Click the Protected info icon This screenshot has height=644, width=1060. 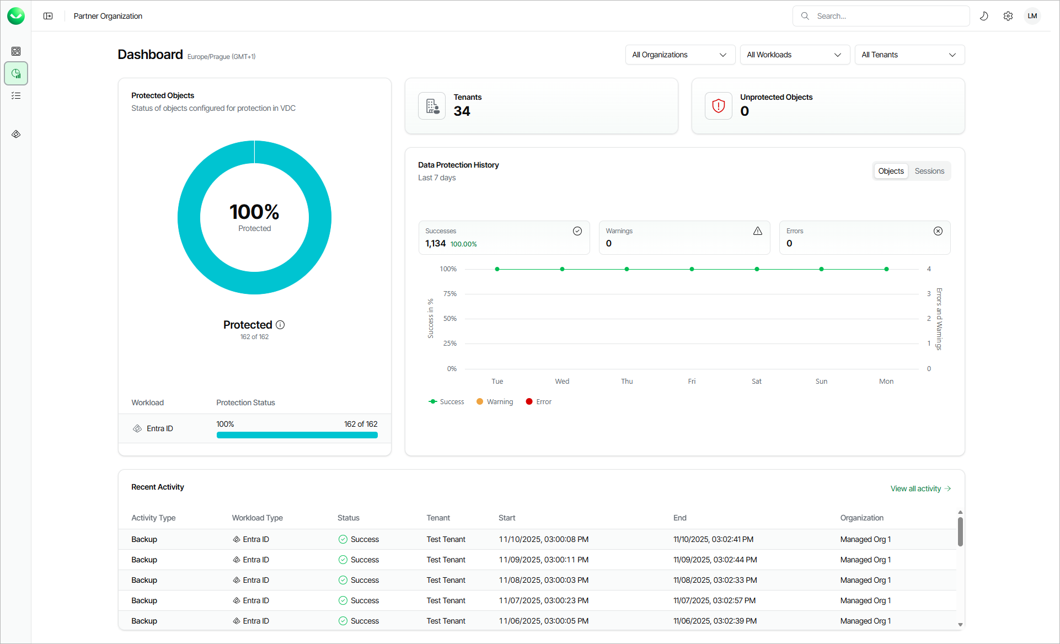click(280, 325)
